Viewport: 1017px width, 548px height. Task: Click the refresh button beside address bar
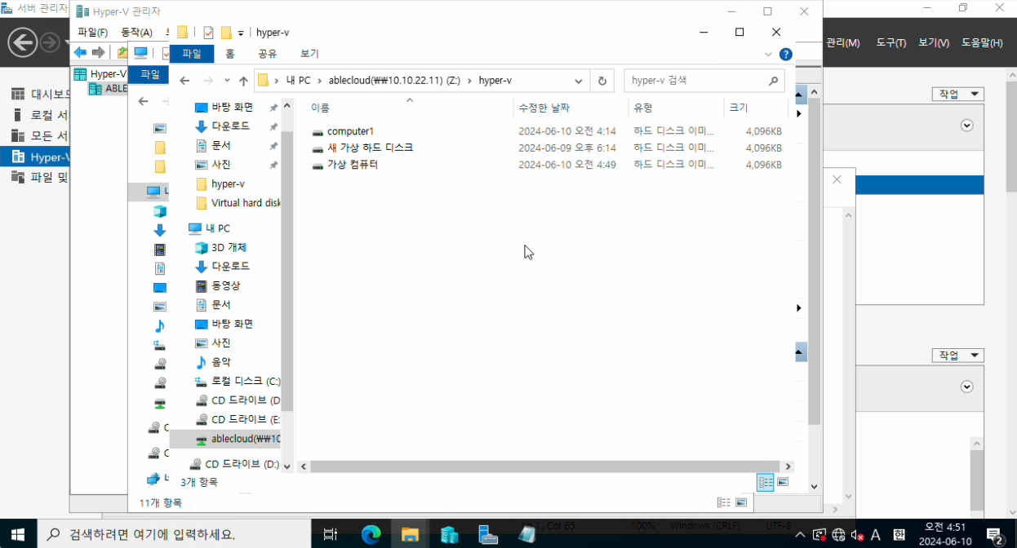pos(602,81)
